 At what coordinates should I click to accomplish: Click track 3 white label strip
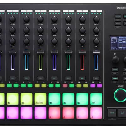coord(27,11)
